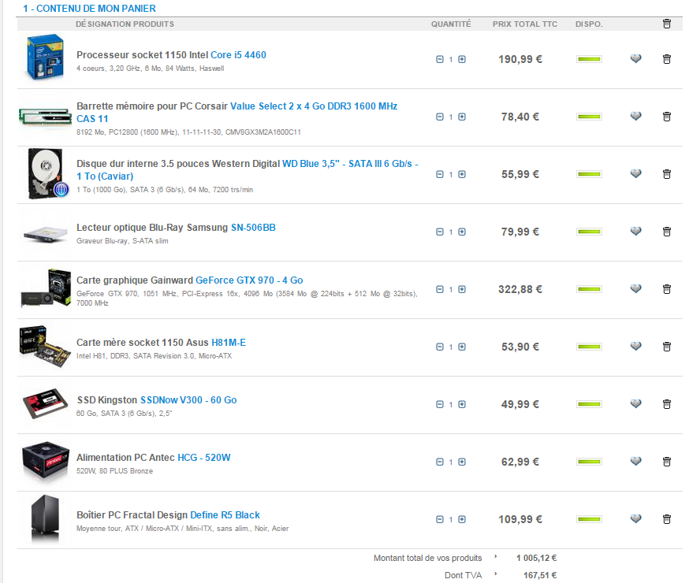Select the 322,88 € price
This screenshot has width=689, height=583.
520,289
